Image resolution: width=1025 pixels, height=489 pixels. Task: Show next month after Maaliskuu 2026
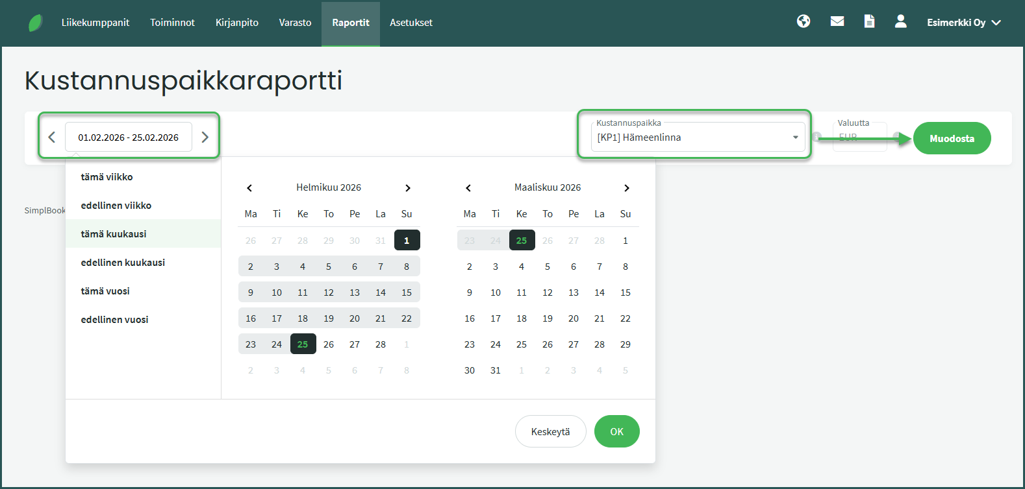coord(626,188)
